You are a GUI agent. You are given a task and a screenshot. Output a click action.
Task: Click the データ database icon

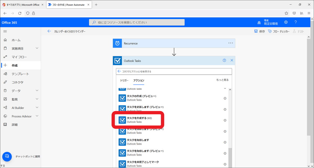[5, 91]
